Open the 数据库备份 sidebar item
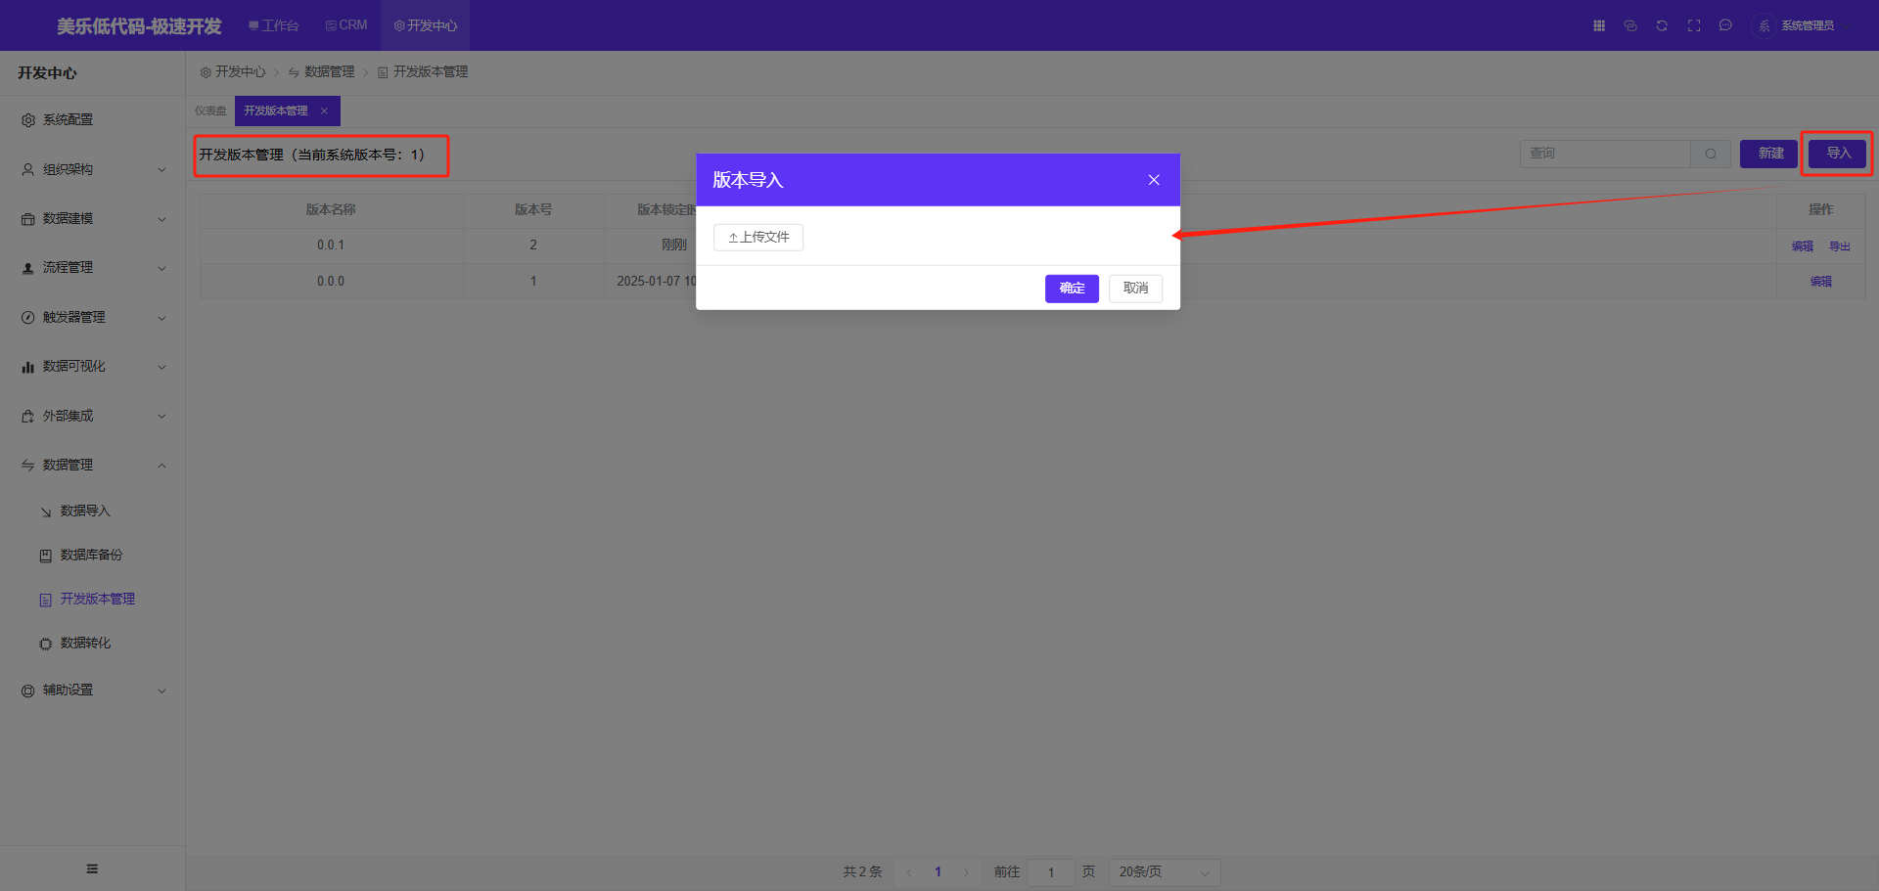Image resolution: width=1879 pixels, height=891 pixels. click(x=91, y=555)
